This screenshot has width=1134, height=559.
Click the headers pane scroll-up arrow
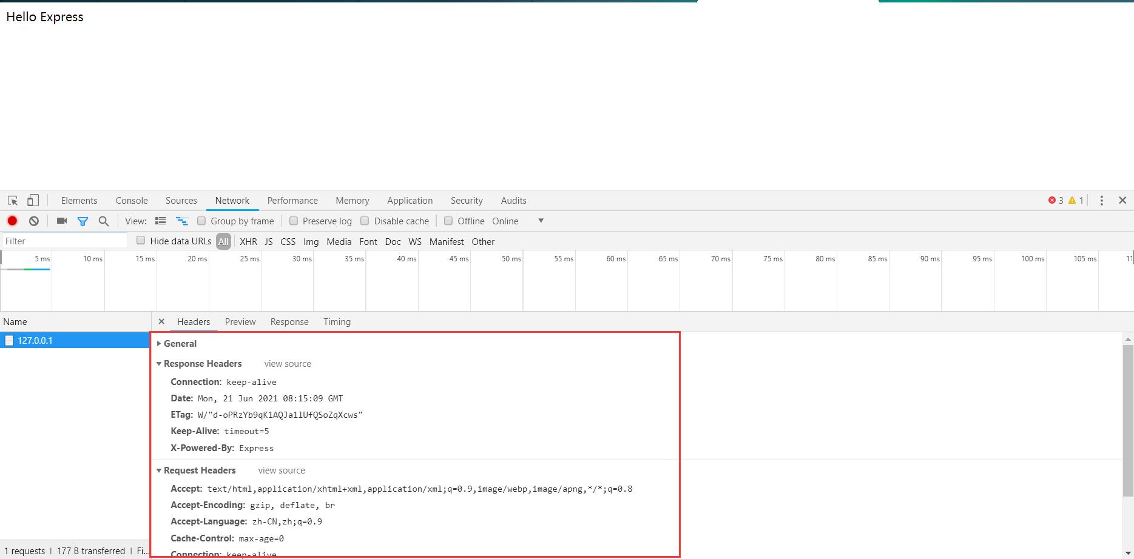pyautogui.click(x=1128, y=339)
